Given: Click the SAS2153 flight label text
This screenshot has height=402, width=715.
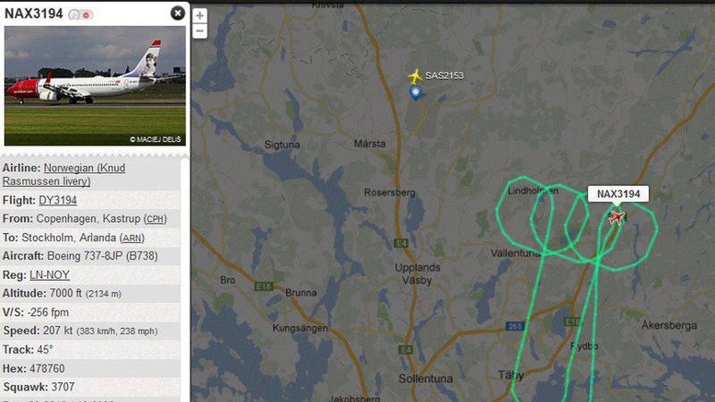Looking at the screenshot, I should [444, 76].
